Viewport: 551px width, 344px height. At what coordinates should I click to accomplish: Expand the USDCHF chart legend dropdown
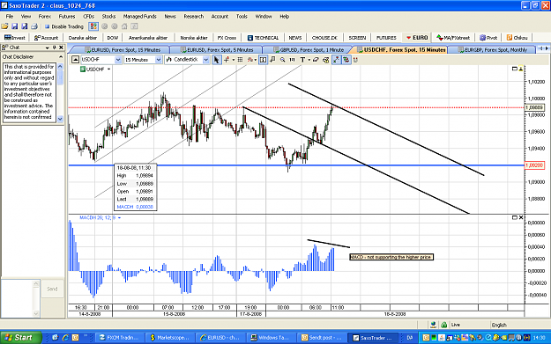click(x=109, y=70)
